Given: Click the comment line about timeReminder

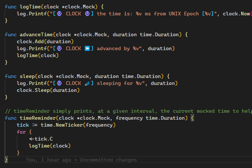Looking at the screenshot, I should 128,111.
